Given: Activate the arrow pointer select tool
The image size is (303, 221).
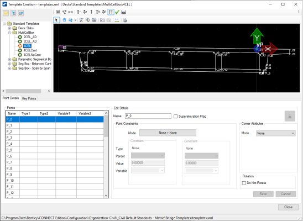Looking at the screenshot, I should 56,20.
